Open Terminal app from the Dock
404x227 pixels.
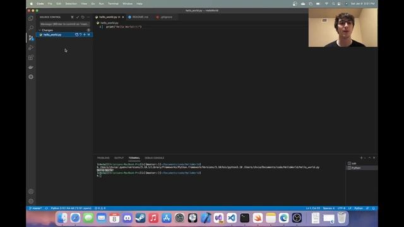[x=244, y=218]
